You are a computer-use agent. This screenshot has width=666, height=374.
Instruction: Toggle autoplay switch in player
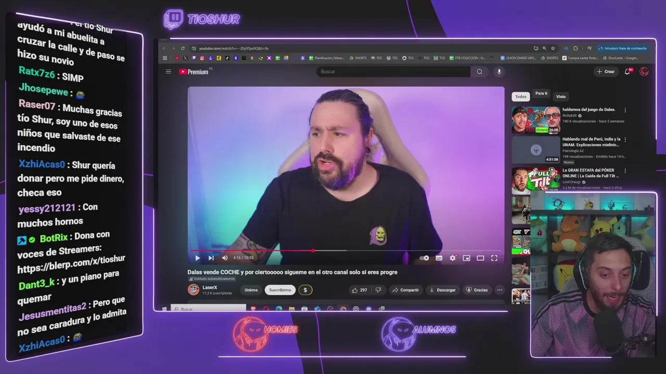point(425,258)
